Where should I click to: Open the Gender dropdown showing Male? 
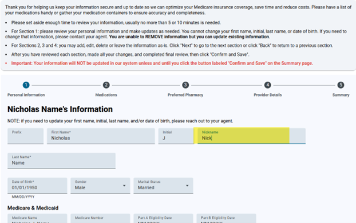coord(100,186)
